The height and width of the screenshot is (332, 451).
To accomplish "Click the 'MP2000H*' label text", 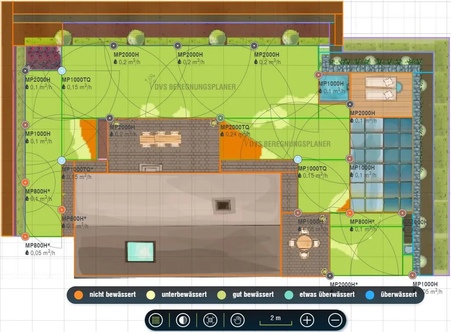I will pyautogui.click(x=344, y=284).
